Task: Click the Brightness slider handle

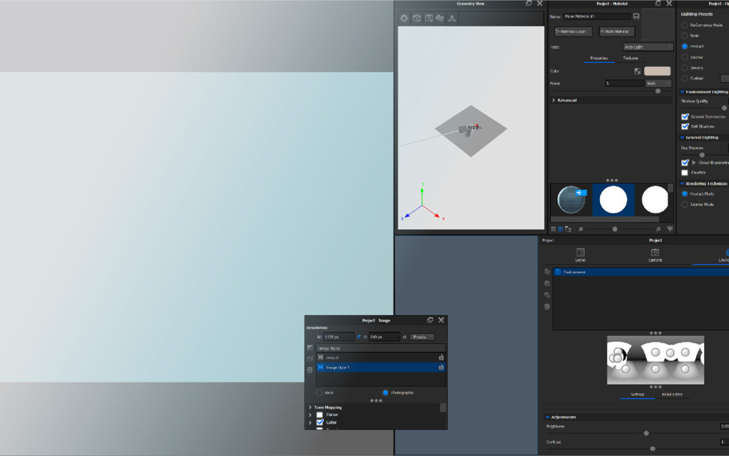Action: point(646,433)
